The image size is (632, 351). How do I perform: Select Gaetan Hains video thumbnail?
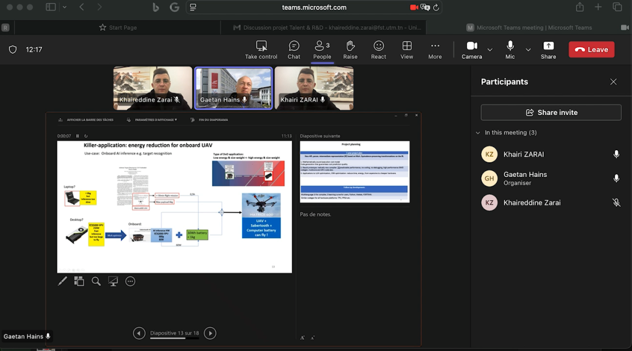pos(233,88)
